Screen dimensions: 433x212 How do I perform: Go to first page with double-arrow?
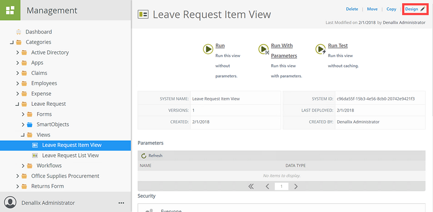pos(251,187)
